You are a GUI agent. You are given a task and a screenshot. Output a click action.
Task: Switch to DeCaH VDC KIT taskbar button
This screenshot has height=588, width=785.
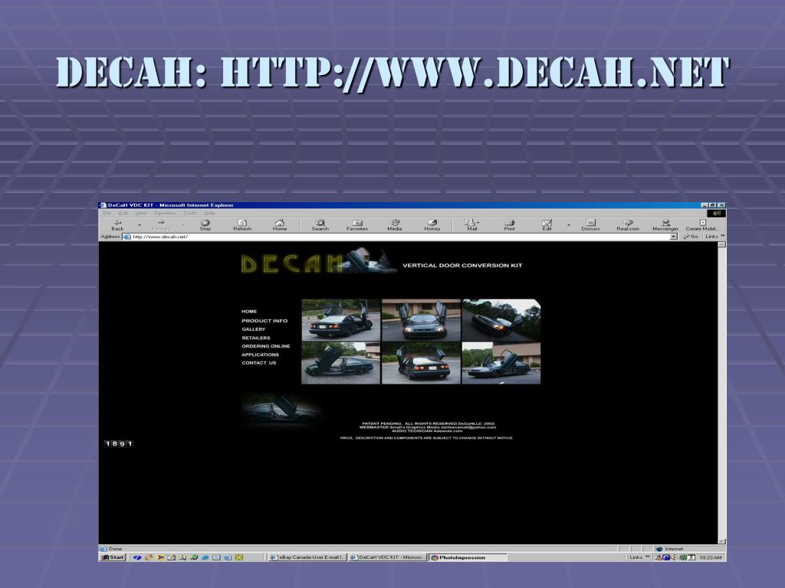(387, 557)
